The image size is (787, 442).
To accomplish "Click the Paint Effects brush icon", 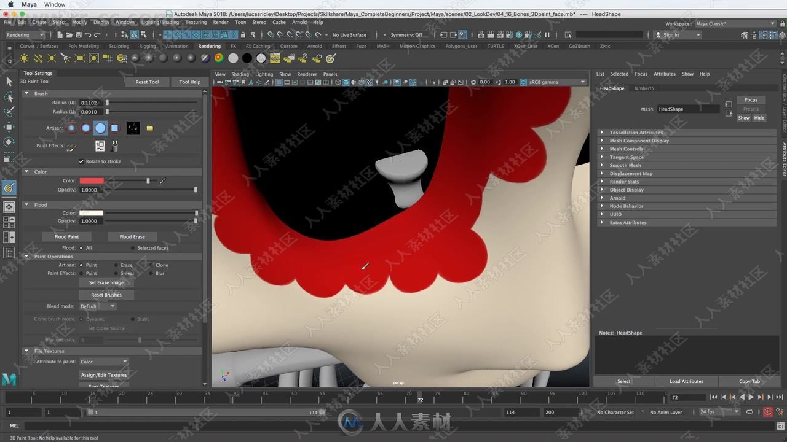I will tap(71, 146).
